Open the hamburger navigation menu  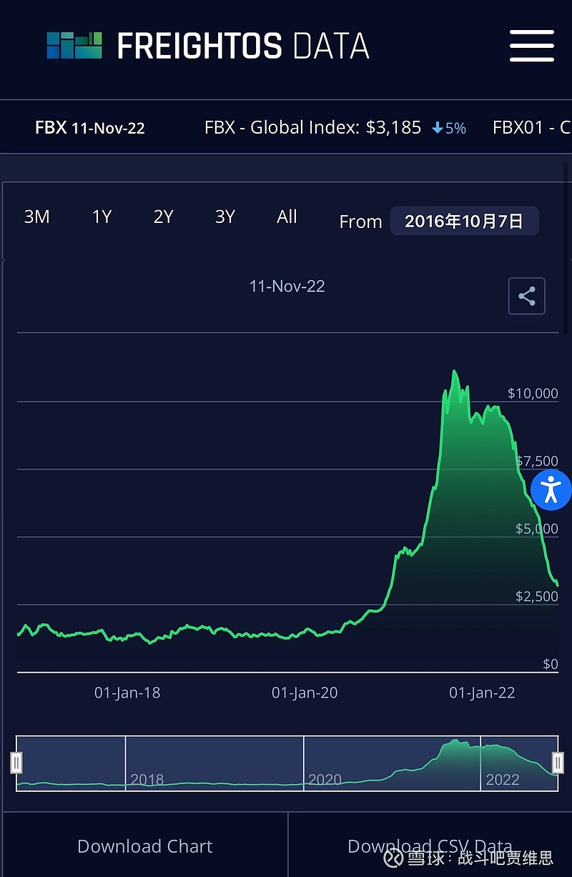[531, 46]
